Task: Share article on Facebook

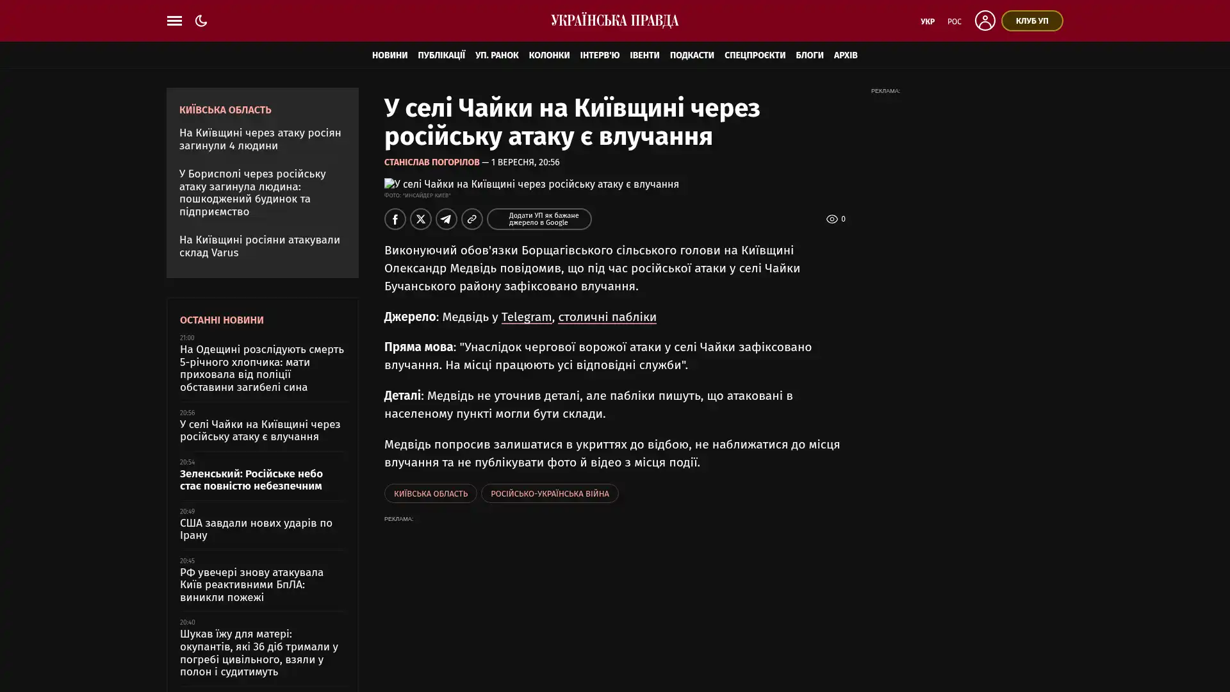Action: pos(395,219)
